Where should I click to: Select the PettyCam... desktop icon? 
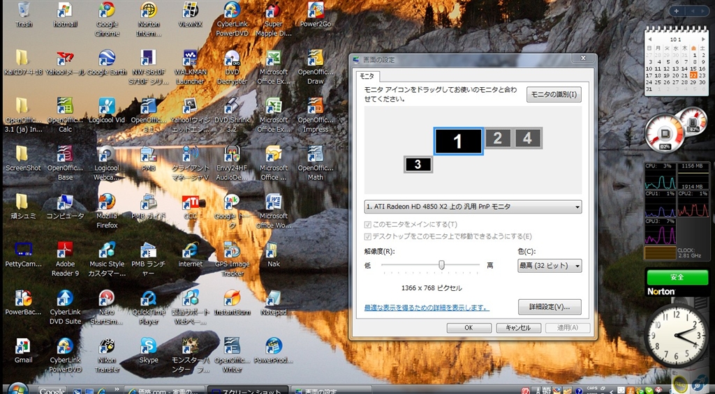pos(23,254)
